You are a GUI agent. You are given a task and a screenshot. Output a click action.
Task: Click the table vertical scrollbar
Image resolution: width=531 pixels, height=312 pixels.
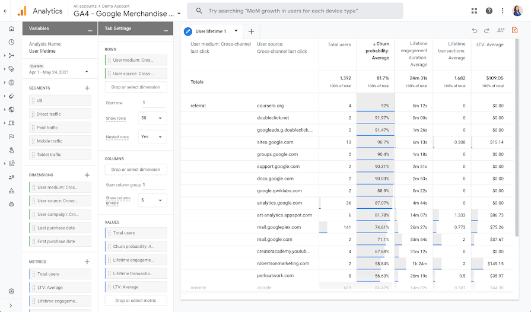pos(517,138)
